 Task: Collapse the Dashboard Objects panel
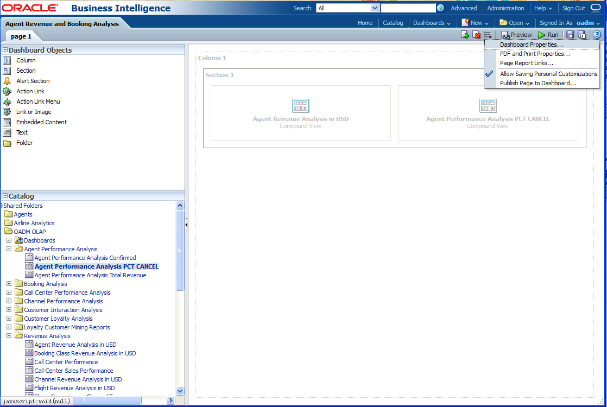(5, 50)
